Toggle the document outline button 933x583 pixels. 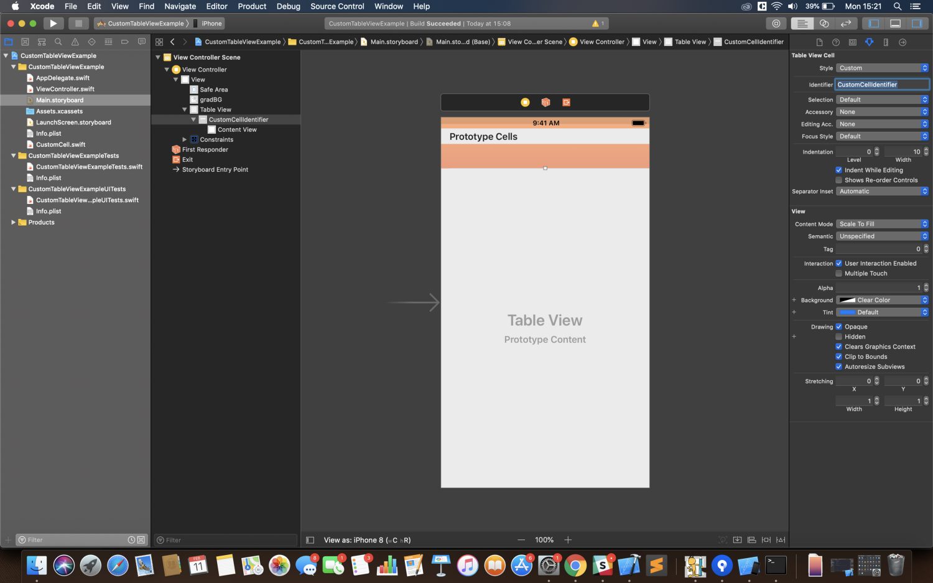tap(310, 540)
